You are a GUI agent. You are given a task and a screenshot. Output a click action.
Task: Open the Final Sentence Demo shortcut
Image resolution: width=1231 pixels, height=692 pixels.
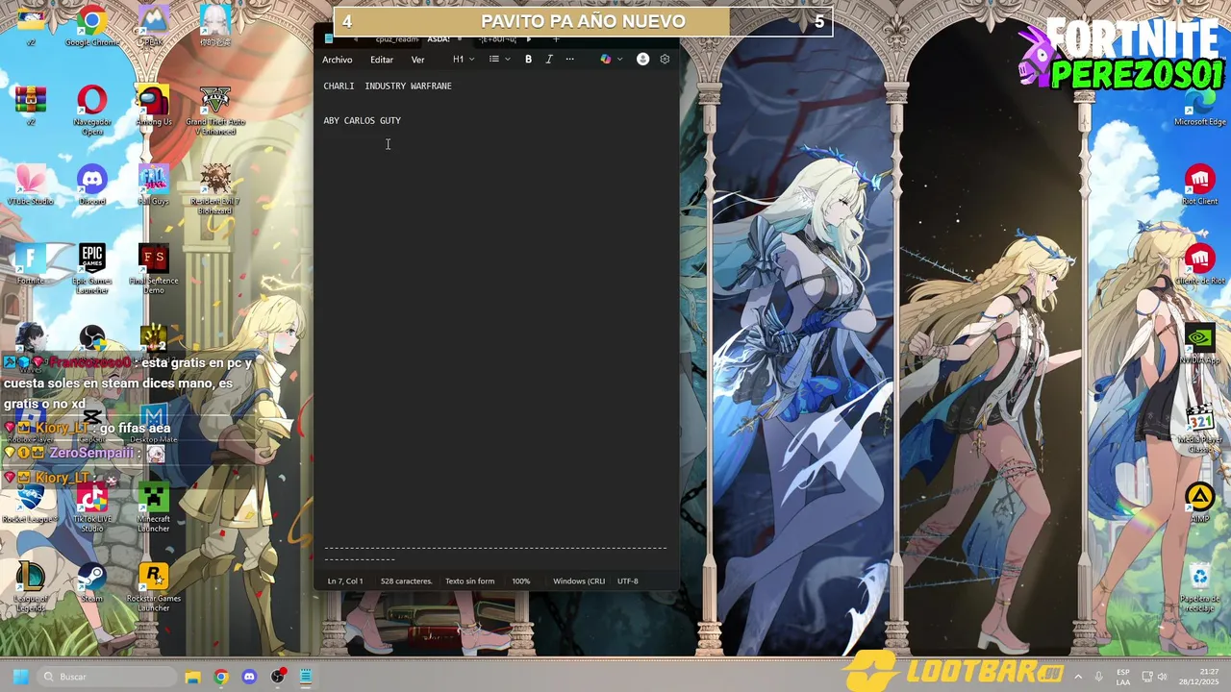(x=153, y=269)
